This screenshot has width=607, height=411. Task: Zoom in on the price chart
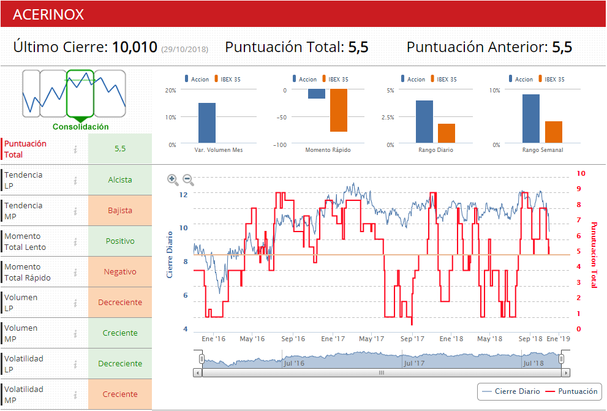173,179
